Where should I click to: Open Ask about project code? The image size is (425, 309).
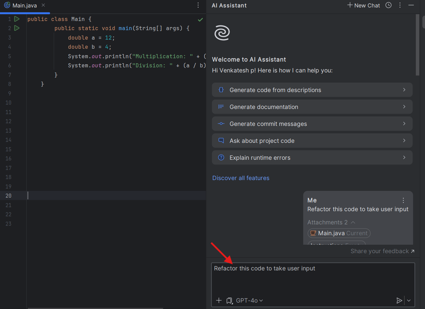(x=312, y=140)
